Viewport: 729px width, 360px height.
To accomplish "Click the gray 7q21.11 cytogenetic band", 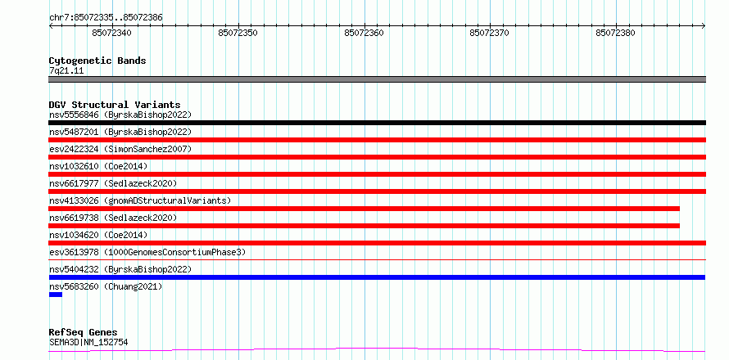I will pyautogui.click(x=377, y=79).
